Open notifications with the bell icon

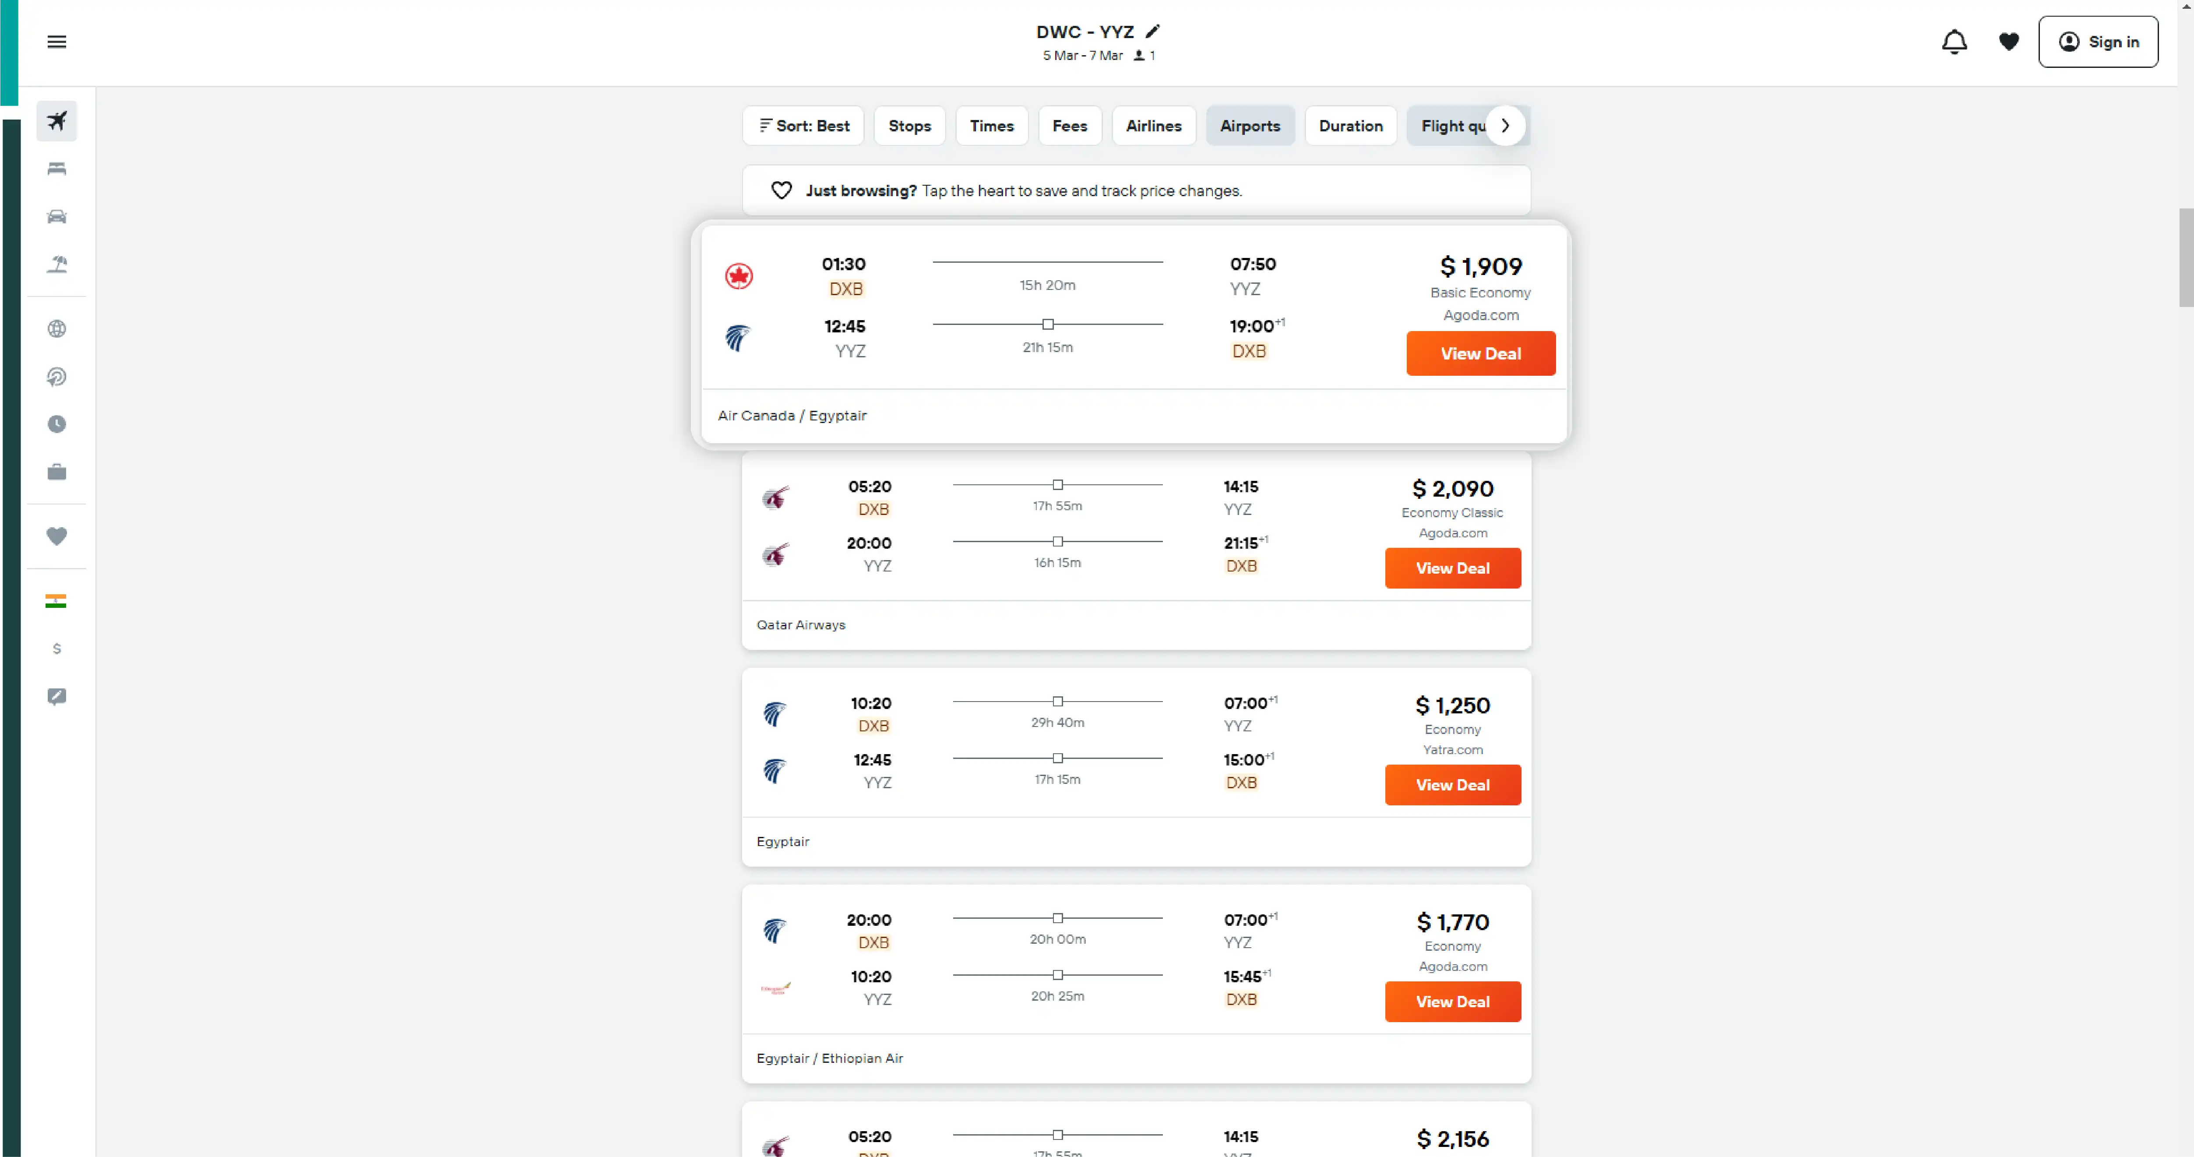pyautogui.click(x=1955, y=42)
